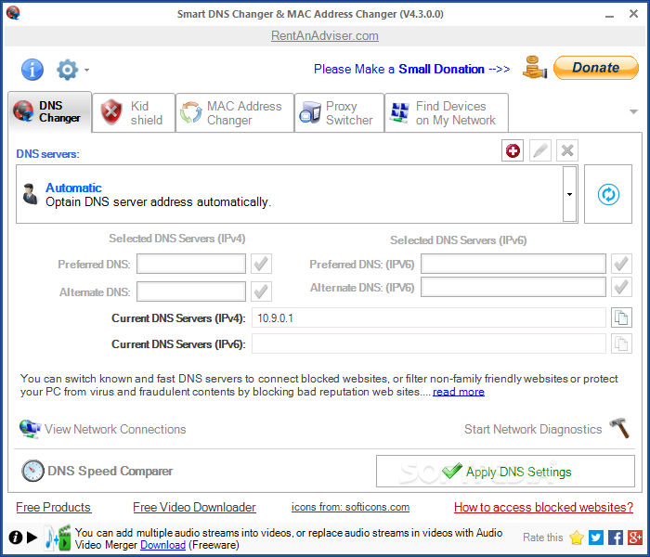Click Apply DNS Settings button
The width and height of the screenshot is (650, 557).
[505, 472]
